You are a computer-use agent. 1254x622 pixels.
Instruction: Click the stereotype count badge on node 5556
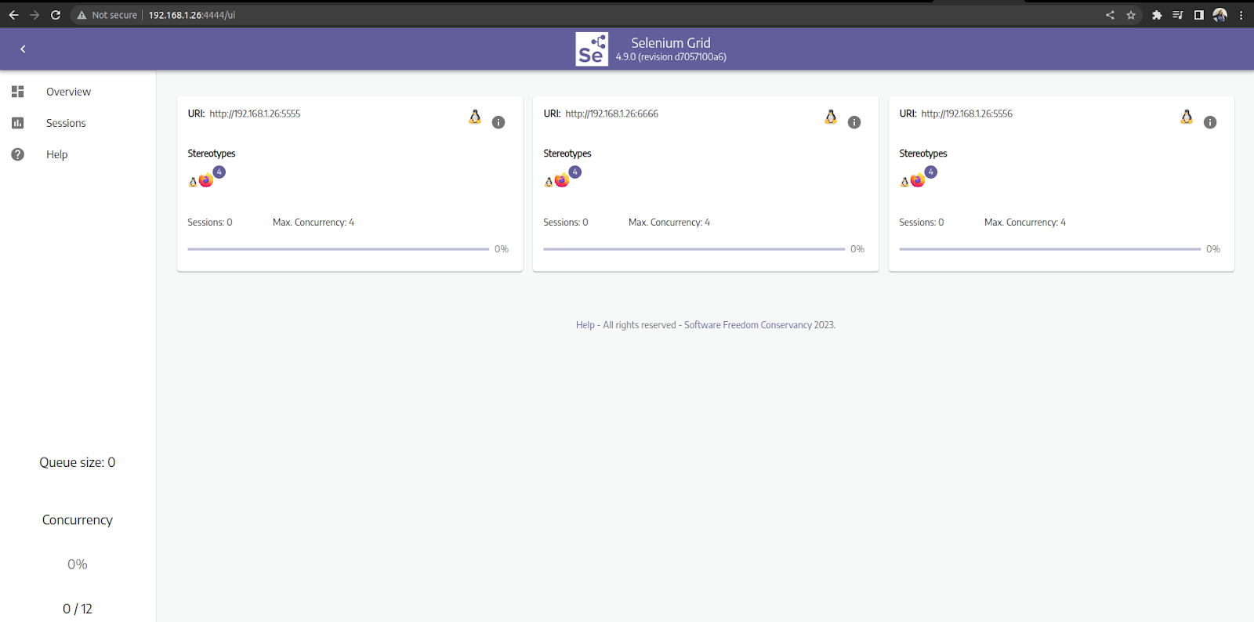[x=931, y=172]
